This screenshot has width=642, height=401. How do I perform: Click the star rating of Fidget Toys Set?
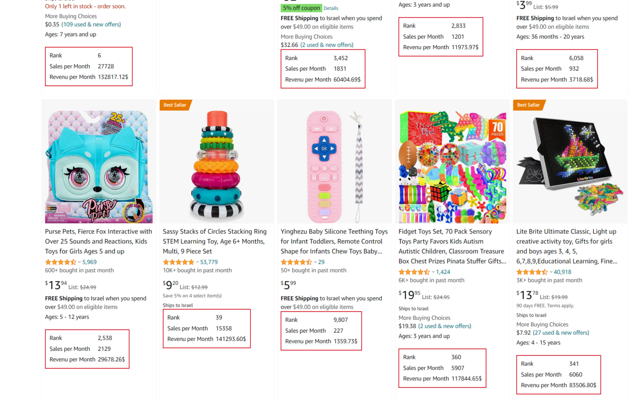pos(414,272)
